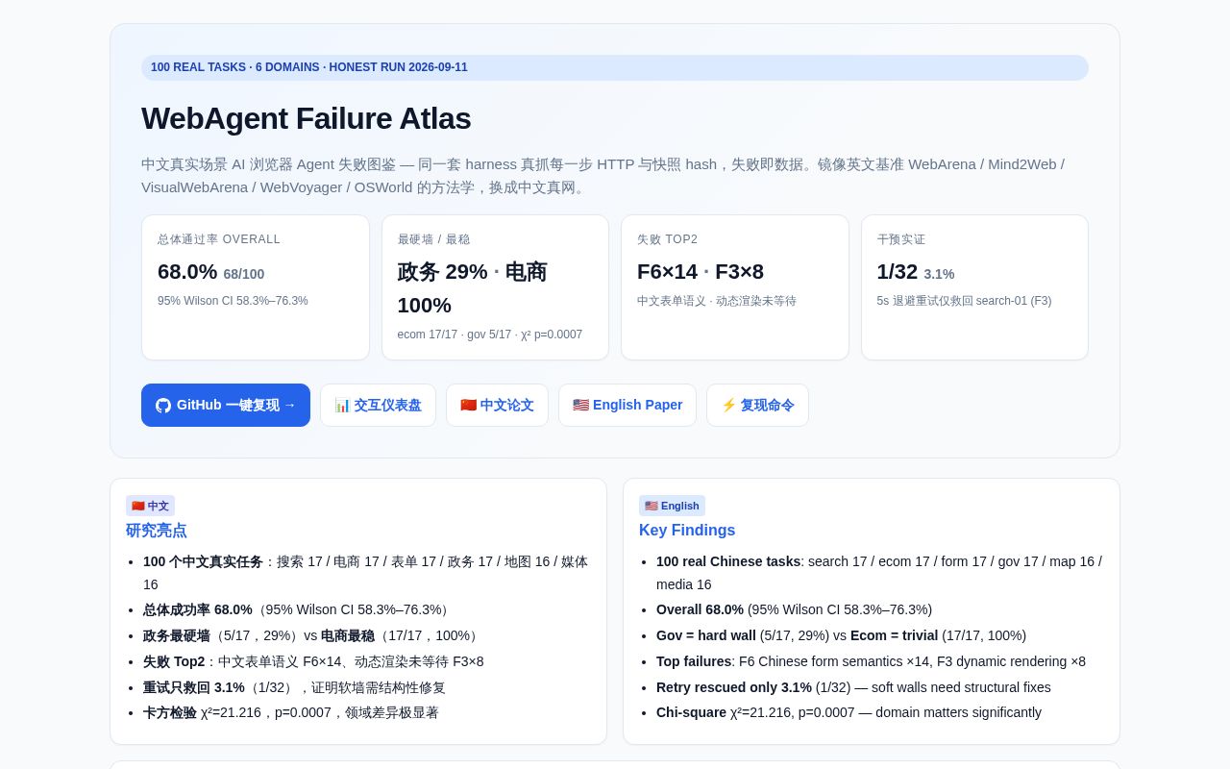This screenshot has height=769, width=1230.
Task: Click the Key Findings heading
Action: (x=687, y=531)
